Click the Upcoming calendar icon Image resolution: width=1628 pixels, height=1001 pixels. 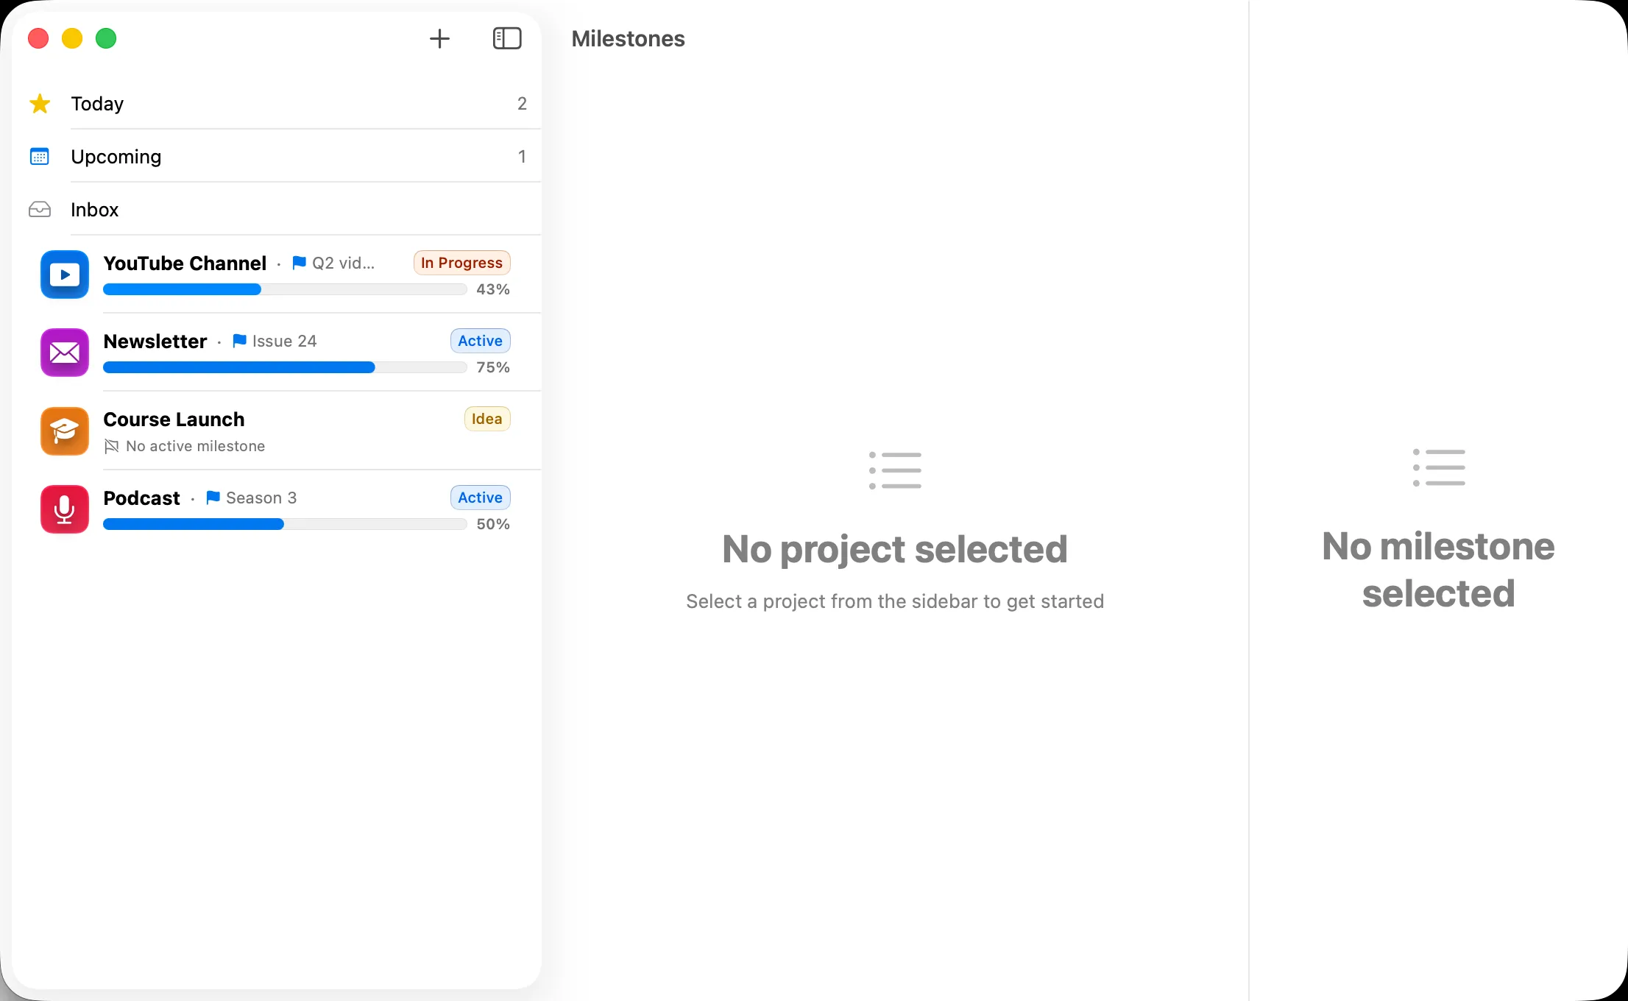[40, 157]
